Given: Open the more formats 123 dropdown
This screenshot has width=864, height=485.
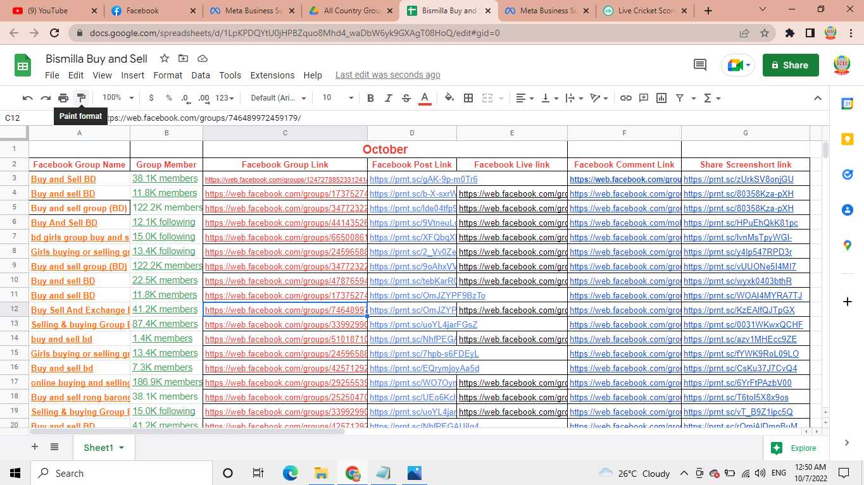Looking at the screenshot, I should click(x=225, y=98).
